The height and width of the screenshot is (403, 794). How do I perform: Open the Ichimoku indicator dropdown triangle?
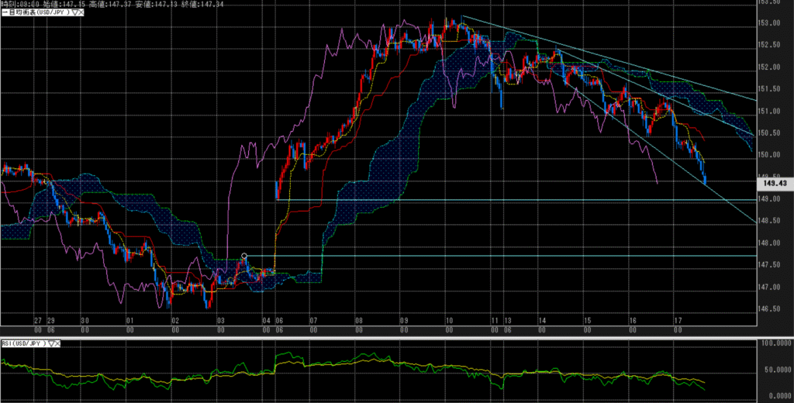tap(74, 12)
